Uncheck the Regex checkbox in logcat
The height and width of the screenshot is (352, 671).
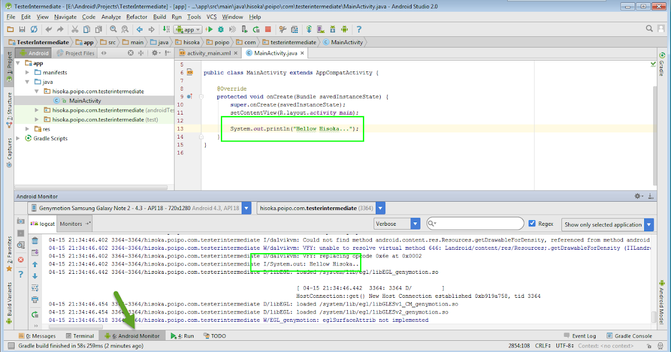(x=531, y=223)
